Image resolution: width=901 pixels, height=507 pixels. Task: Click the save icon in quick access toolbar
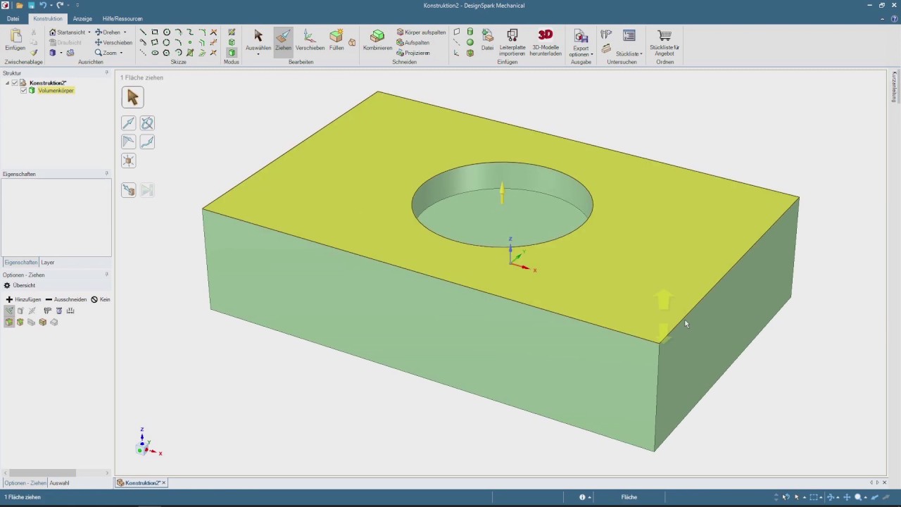click(31, 6)
